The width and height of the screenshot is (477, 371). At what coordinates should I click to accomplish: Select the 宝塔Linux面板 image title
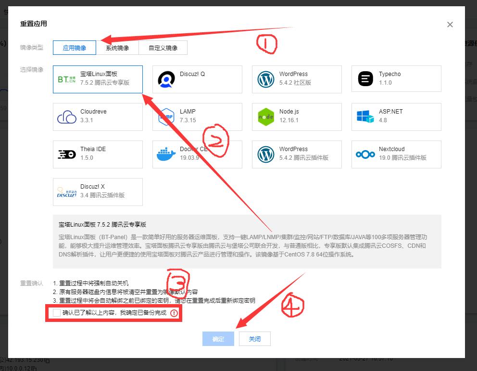pyautogui.click(x=99, y=74)
